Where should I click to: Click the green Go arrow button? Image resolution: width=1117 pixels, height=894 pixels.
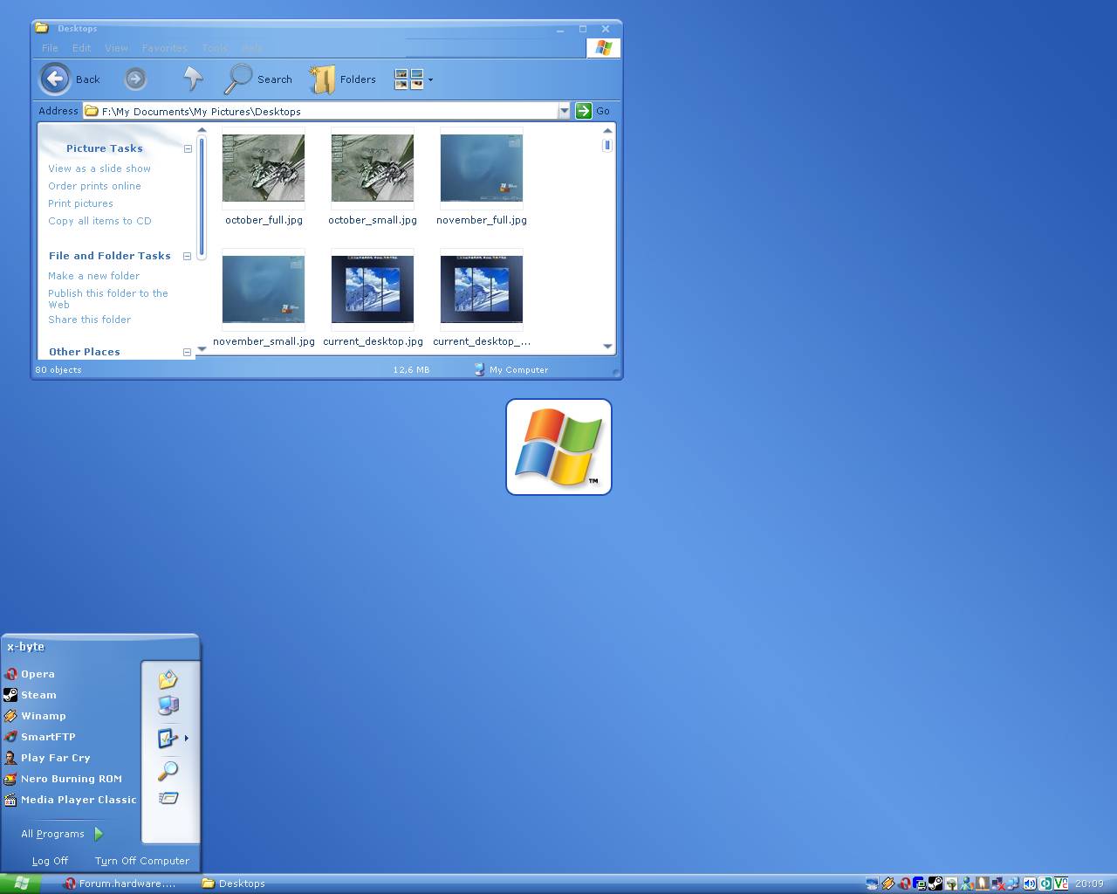584,111
